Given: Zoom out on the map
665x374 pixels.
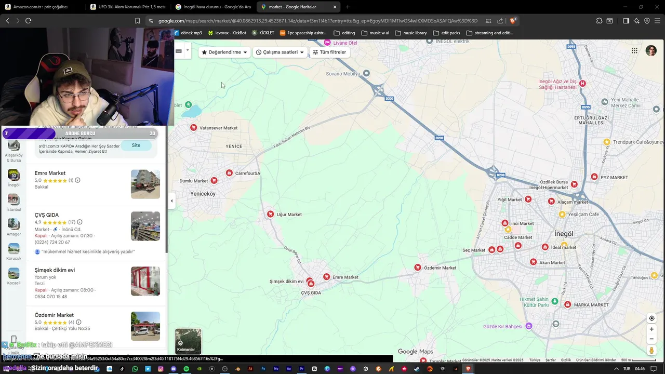Looking at the screenshot, I should pyautogui.click(x=651, y=339).
